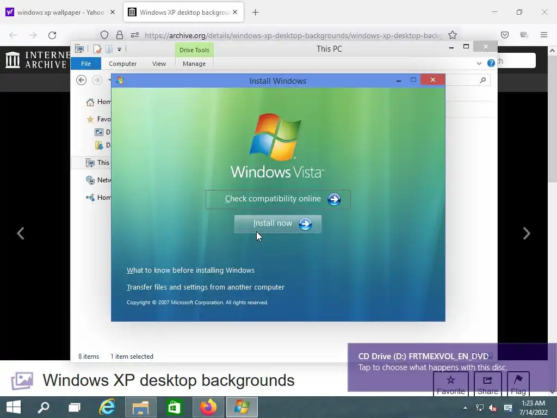Image resolution: width=557 pixels, height=418 pixels.
Task: Open Customize Quick Access Toolbar dropdown
Action: click(119, 50)
